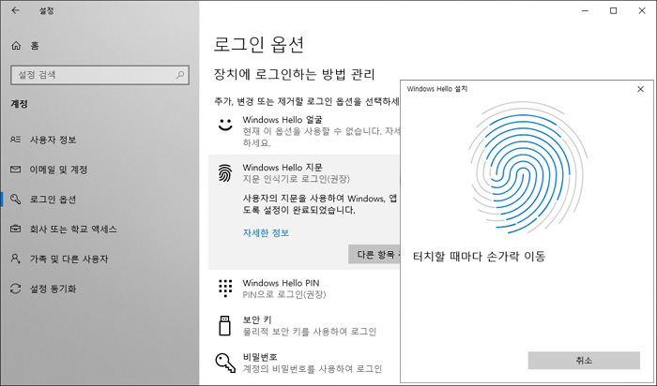Select Windows Hello 얼굴 smiley icon
The image size is (657, 386).
point(224,126)
